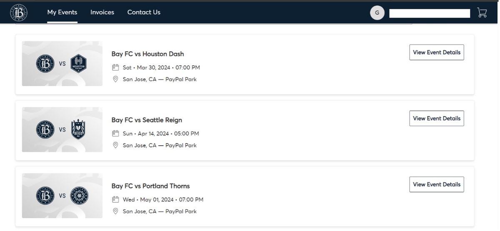Open the shopping cart icon
Image resolution: width=500 pixels, height=231 pixels.
(x=482, y=12)
